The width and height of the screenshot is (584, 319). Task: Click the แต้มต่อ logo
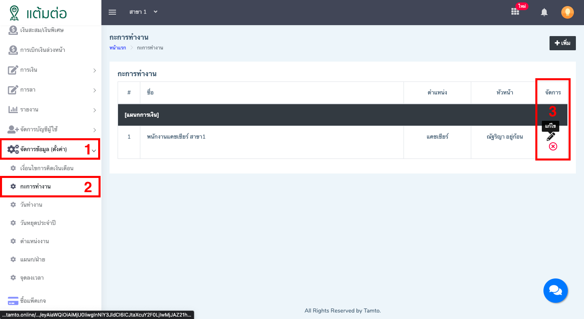pyautogui.click(x=38, y=13)
